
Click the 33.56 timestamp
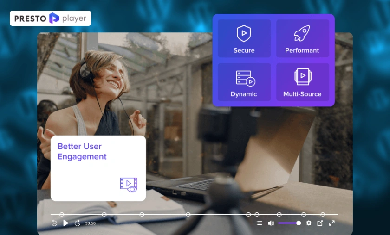[90, 223]
